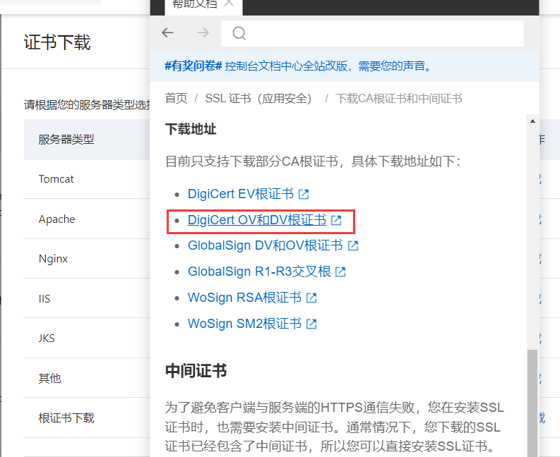Click the 服务器类型 column header
This screenshot has width=560, height=457.
pyautogui.click(x=66, y=139)
